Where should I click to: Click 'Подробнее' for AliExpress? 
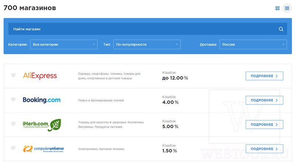click(x=264, y=76)
